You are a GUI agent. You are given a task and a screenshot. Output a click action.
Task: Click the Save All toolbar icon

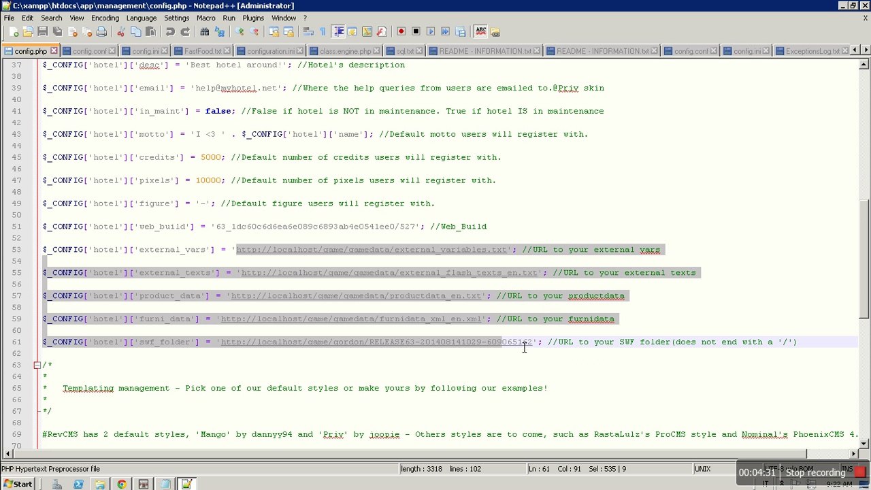pos(58,31)
